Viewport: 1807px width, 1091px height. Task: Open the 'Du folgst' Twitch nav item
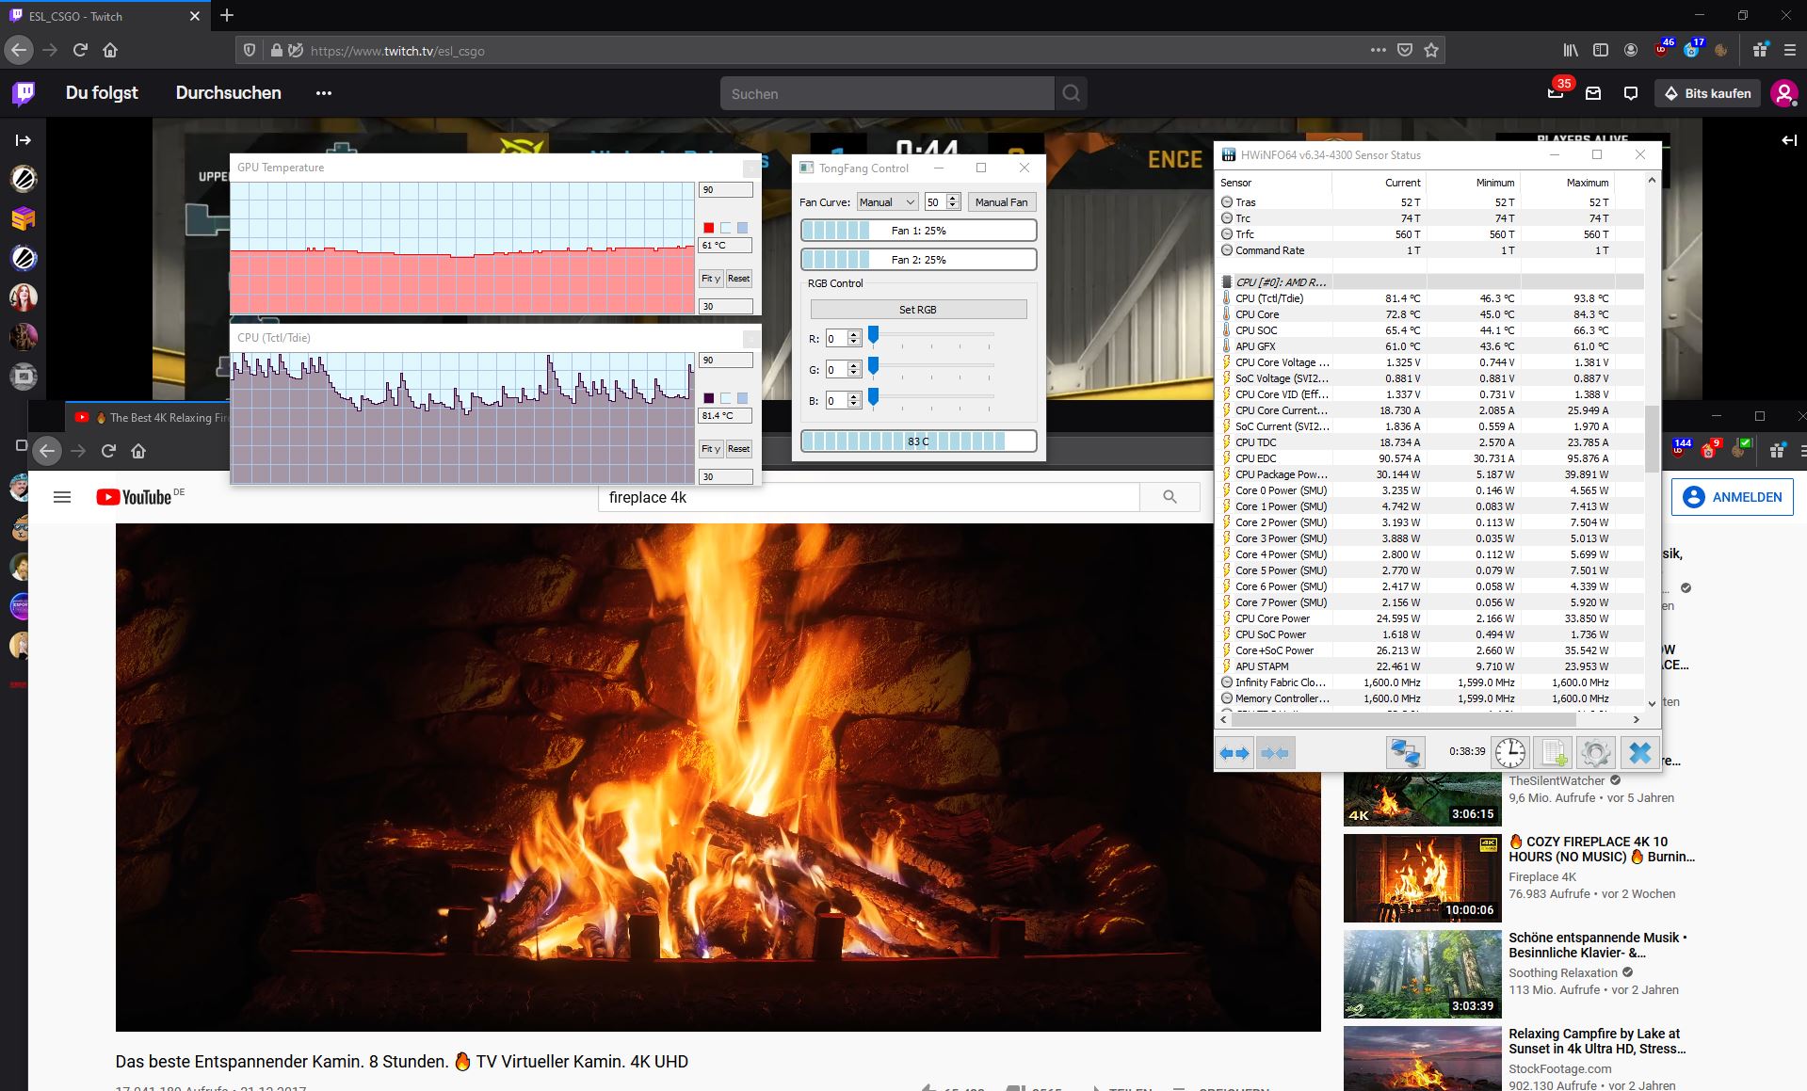(x=102, y=93)
